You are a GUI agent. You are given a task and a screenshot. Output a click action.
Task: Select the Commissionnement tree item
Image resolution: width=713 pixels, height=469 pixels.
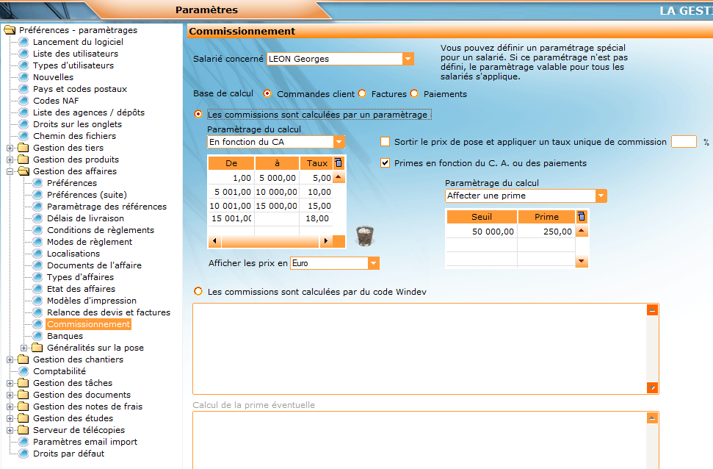[x=89, y=324]
